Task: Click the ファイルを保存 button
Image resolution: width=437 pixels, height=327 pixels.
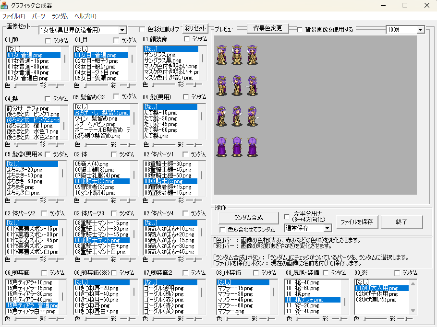Action: coord(357,222)
